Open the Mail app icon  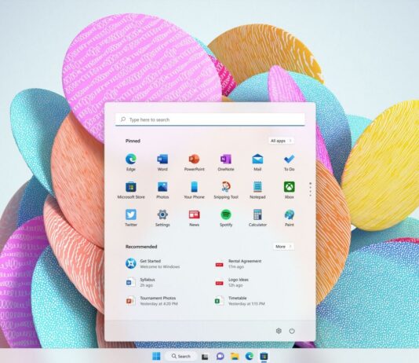pos(257,162)
